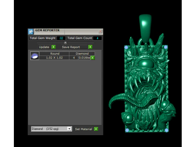Select the top-left gem on the pendant
The image size is (196, 147).
click(x=126, y=47)
